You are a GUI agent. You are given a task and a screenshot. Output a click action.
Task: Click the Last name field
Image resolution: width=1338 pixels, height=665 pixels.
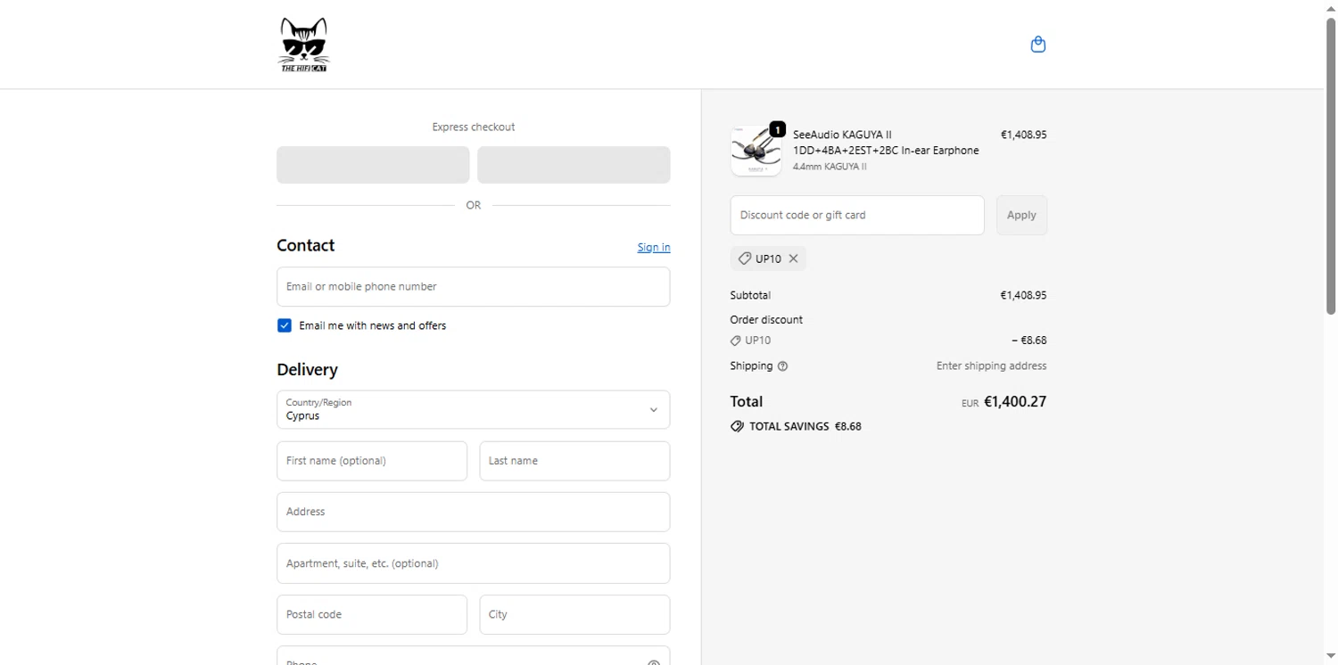pos(574,461)
